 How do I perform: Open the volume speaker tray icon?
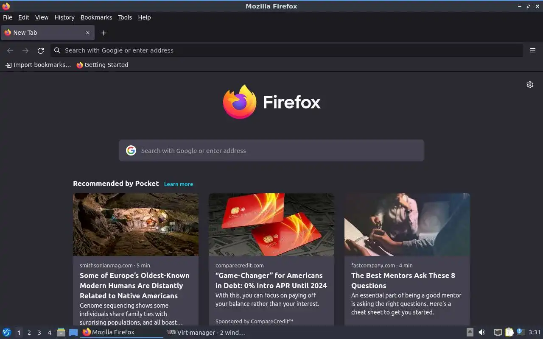(482, 332)
